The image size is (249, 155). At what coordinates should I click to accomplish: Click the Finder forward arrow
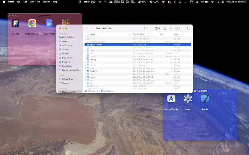click(92, 28)
